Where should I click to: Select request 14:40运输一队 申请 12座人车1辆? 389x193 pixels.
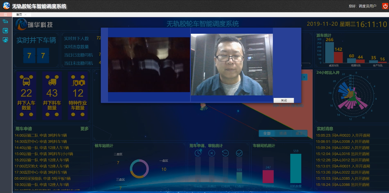[42, 147]
